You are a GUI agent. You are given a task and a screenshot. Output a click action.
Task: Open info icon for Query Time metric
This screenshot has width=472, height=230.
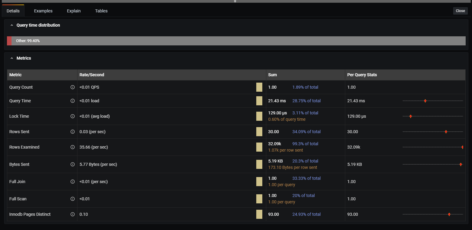click(73, 101)
